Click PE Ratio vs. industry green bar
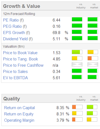The image size is (100, 129). [x=77, y=19]
